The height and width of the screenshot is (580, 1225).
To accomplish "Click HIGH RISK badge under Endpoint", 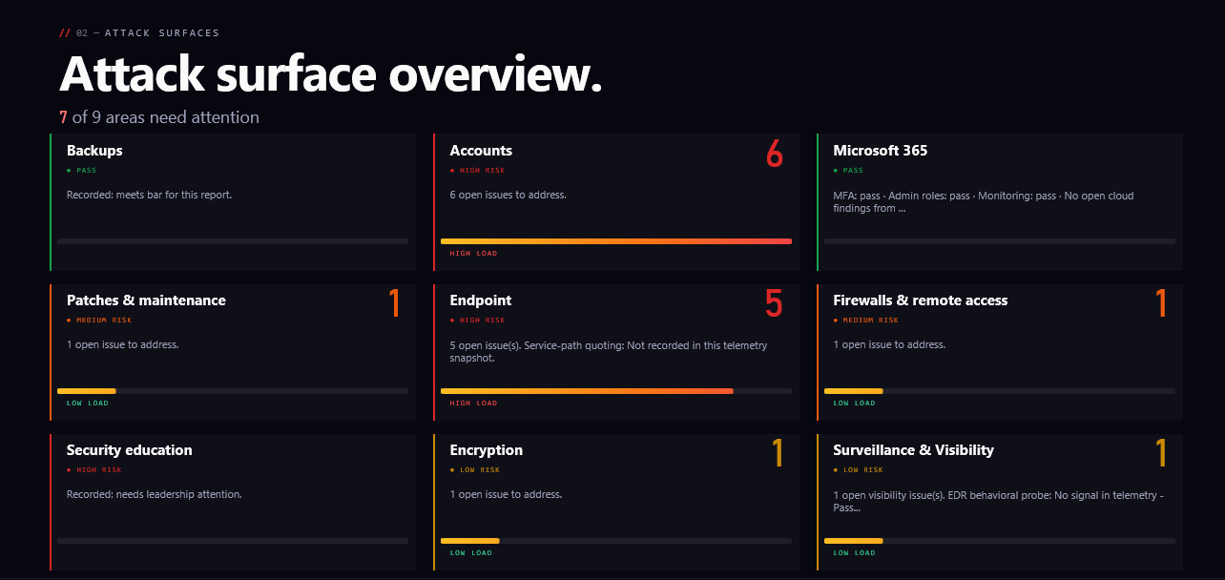I will [x=478, y=321].
